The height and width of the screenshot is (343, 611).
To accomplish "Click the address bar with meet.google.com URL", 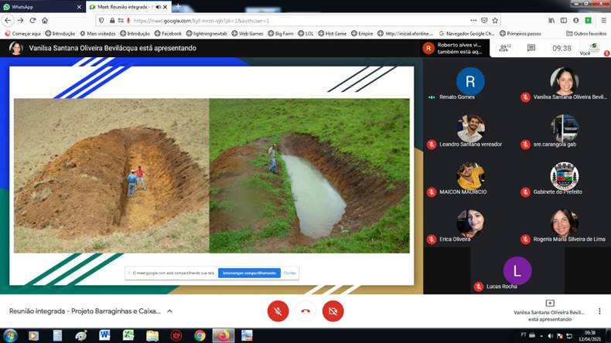I will click(294, 20).
